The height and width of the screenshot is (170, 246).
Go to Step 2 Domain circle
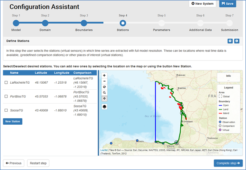point(45,23)
